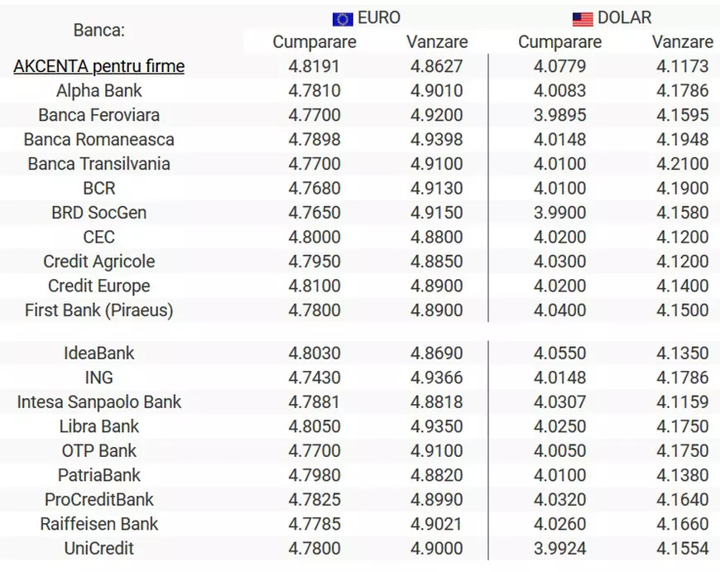Select the Alpha Bank row name
Screen dimensions: 720x572
click(x=99, y=91)
